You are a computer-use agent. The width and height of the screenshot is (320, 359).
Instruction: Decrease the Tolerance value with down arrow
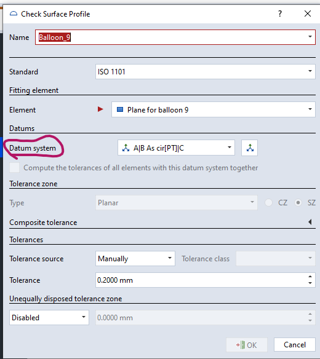pyautogui.click(x=310, y=283)
